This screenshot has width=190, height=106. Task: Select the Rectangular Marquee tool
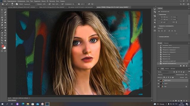coord(2,12)
